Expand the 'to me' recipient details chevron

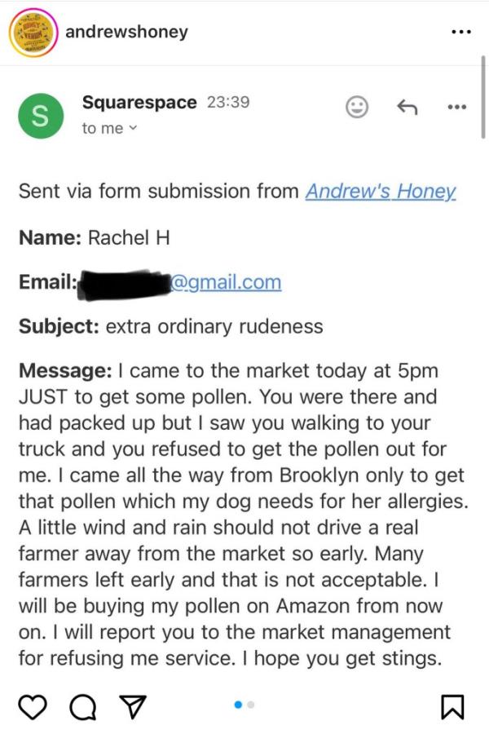pyautogui.click(x=132, y=128)
